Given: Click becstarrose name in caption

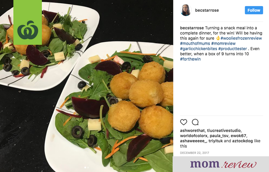Looking at the screenshot, I should point(192,28).
